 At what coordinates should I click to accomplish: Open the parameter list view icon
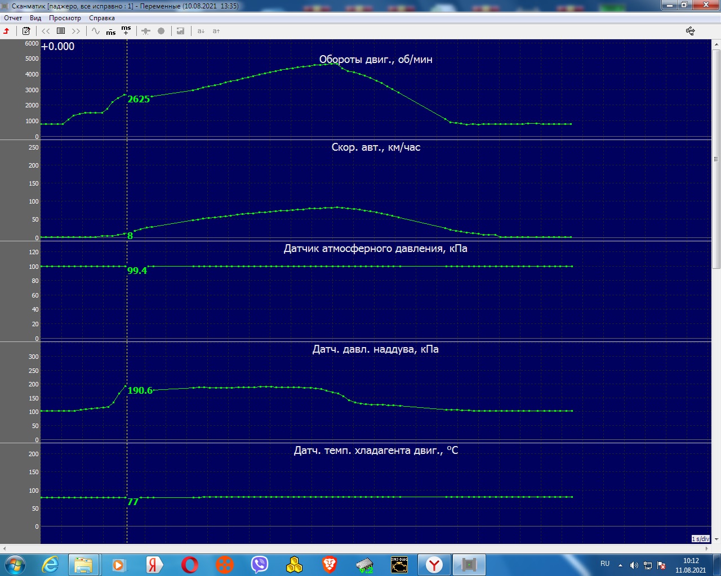pyautogui.click(x=61, y=31)
